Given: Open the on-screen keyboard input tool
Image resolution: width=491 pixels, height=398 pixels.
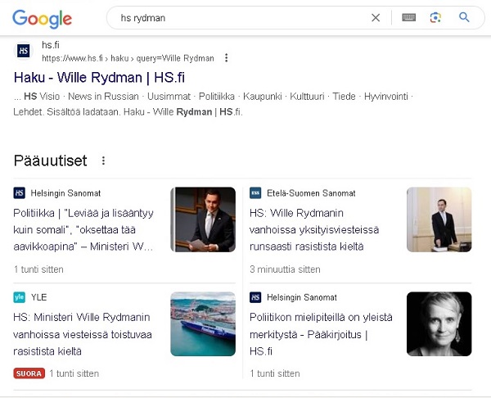Looking at the screenshot, I should [408, 17].
